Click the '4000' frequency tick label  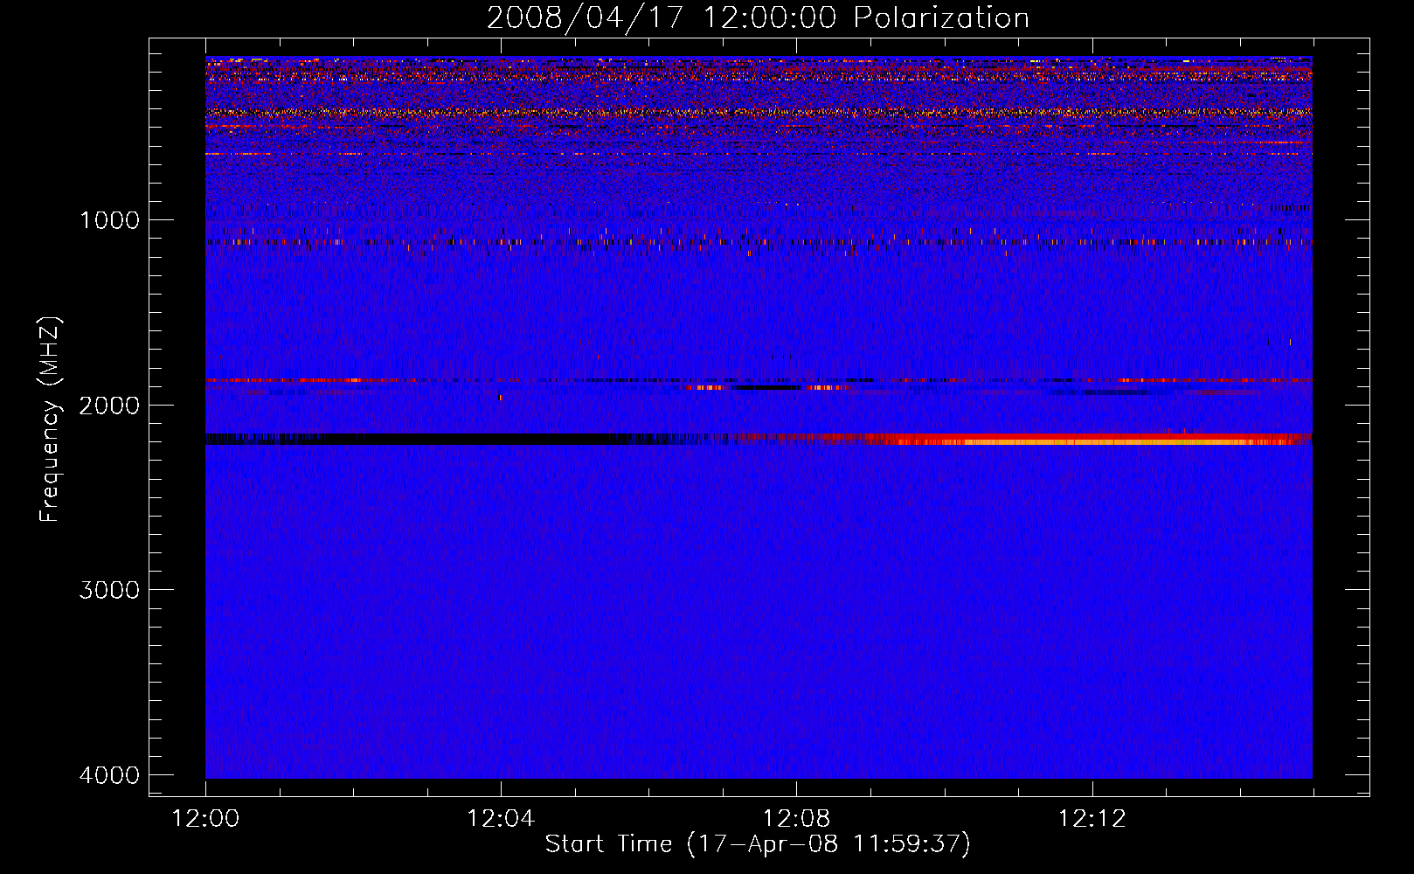click(x=109, y=775)
